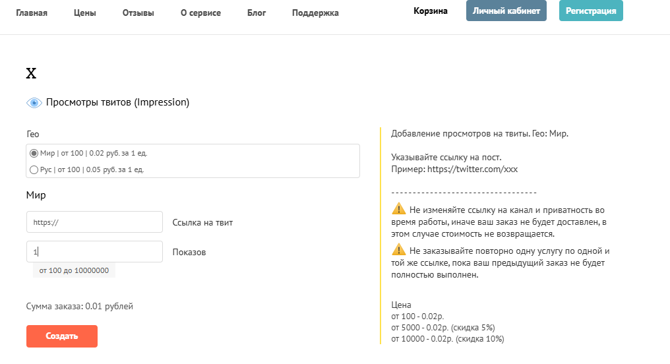Click the Просмотры твитов (Impression) title

(x=117, y=102)
